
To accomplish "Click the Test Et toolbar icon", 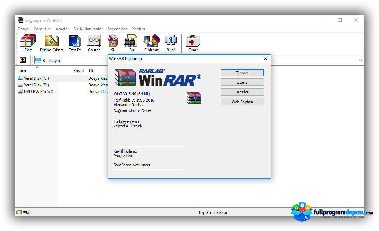I will point(75,41).
